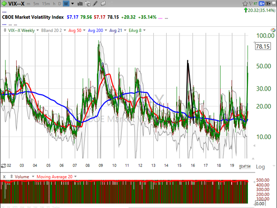Toggle the Log scale label
This screenshot has height=208, width=277.
click(x=260, y=167)
